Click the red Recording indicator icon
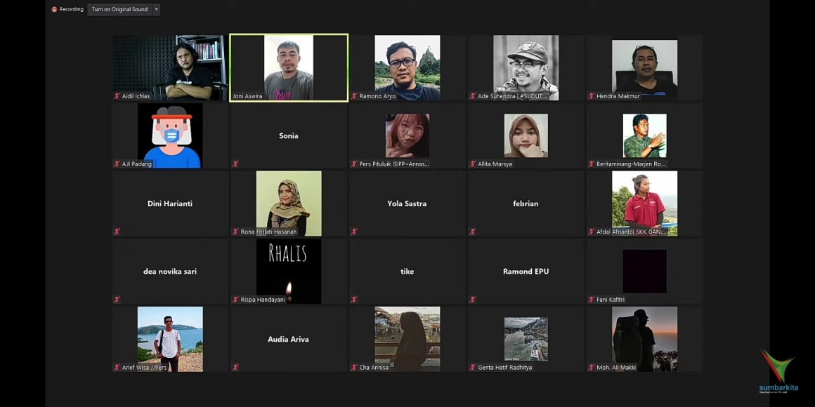Image resolution: width=815 pixels, height=407 pixels. tap(54, 10)
